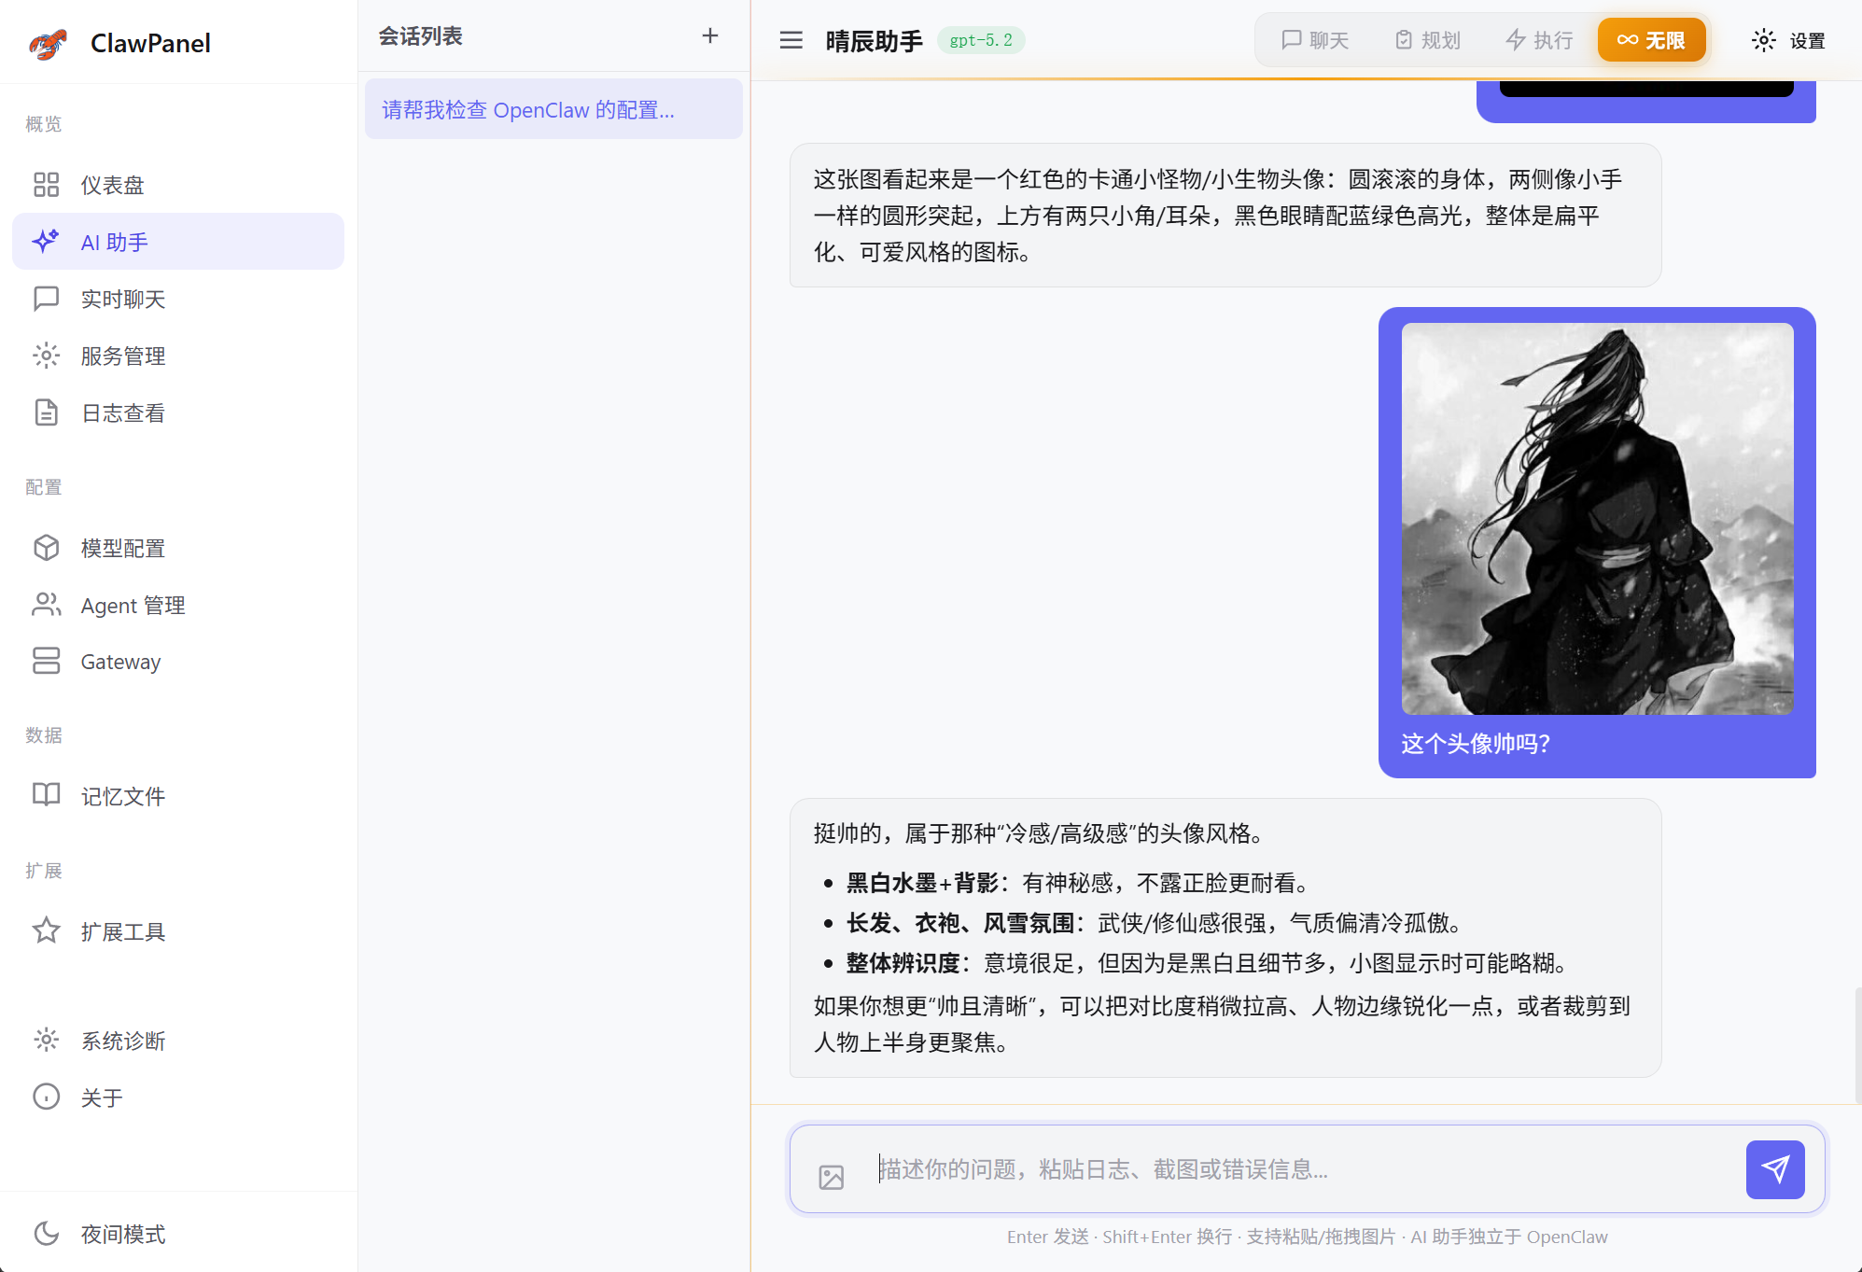Screen dimensions: 1862x1272
Task: Click the gpt-5.2 model badge
Action: click(x=981, y=40)
